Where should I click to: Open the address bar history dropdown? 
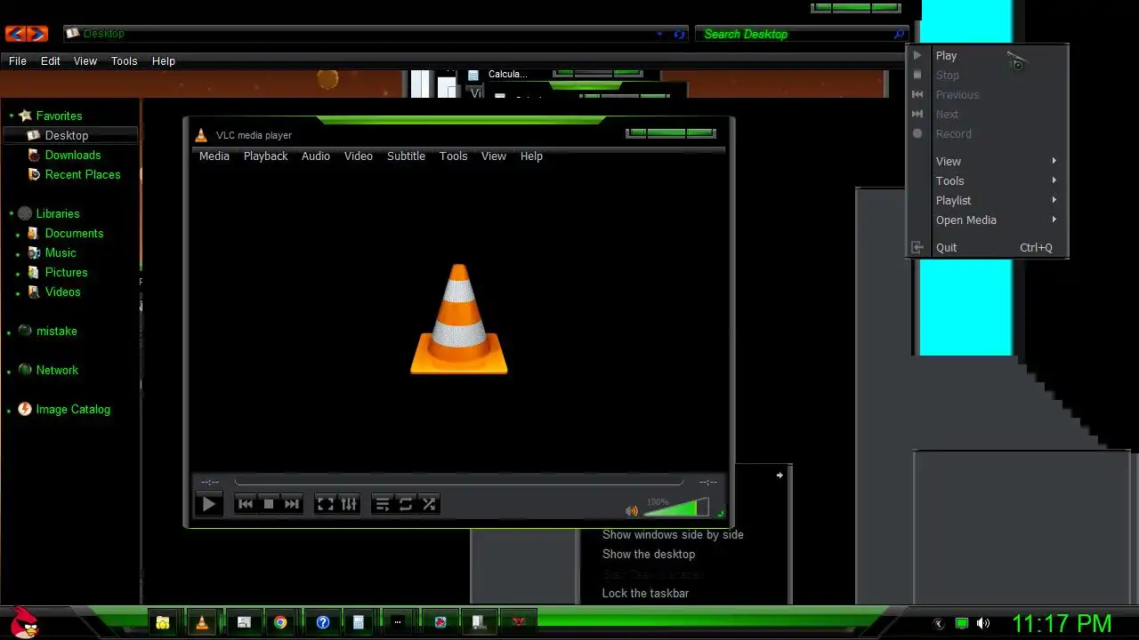click(x=659, y=34)
